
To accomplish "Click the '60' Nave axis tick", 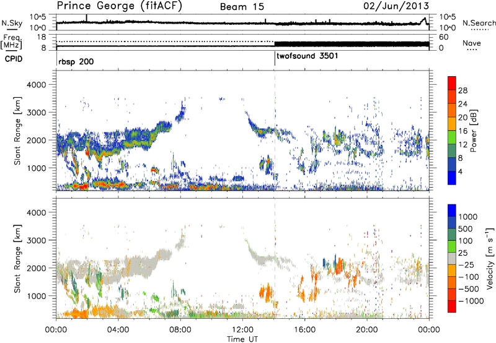I will tap(443, 37).
